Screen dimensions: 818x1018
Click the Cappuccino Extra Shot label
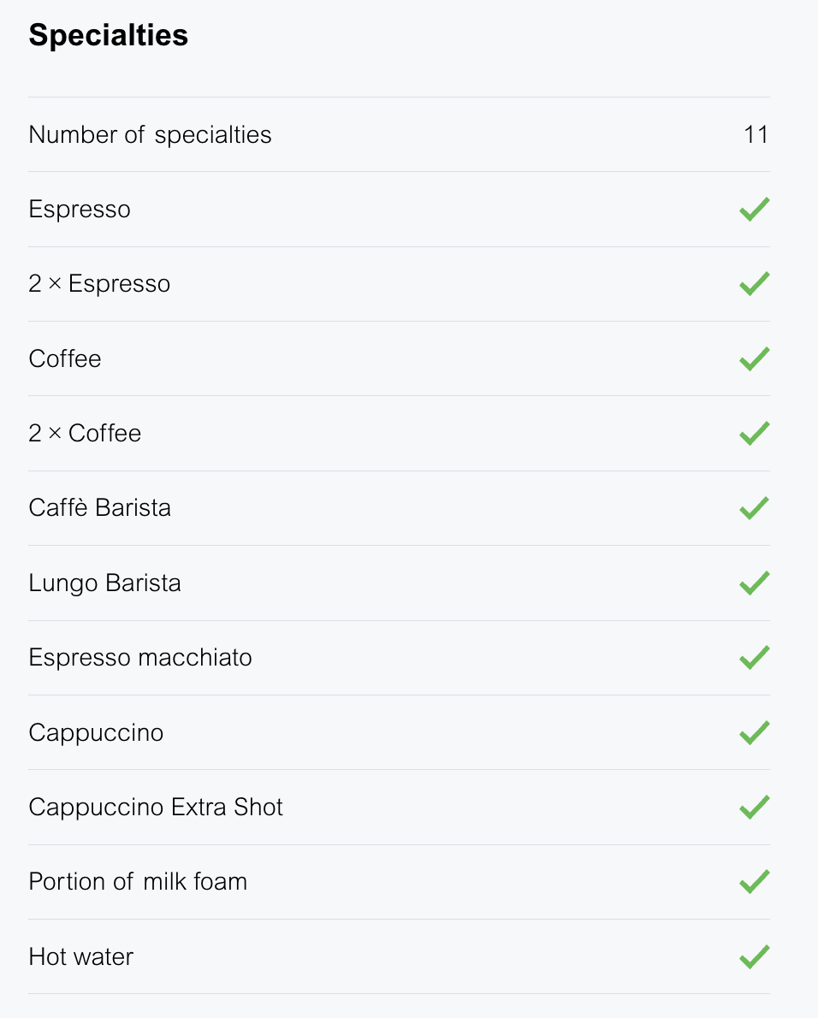click(x=156, y=808)
